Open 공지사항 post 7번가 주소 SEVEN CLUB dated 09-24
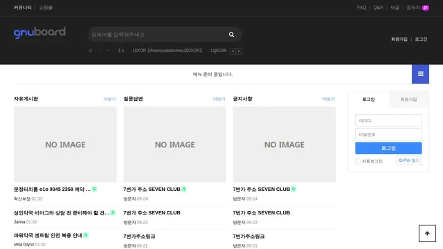This screenshot has height=249, width=443. [x=262, y=189]
